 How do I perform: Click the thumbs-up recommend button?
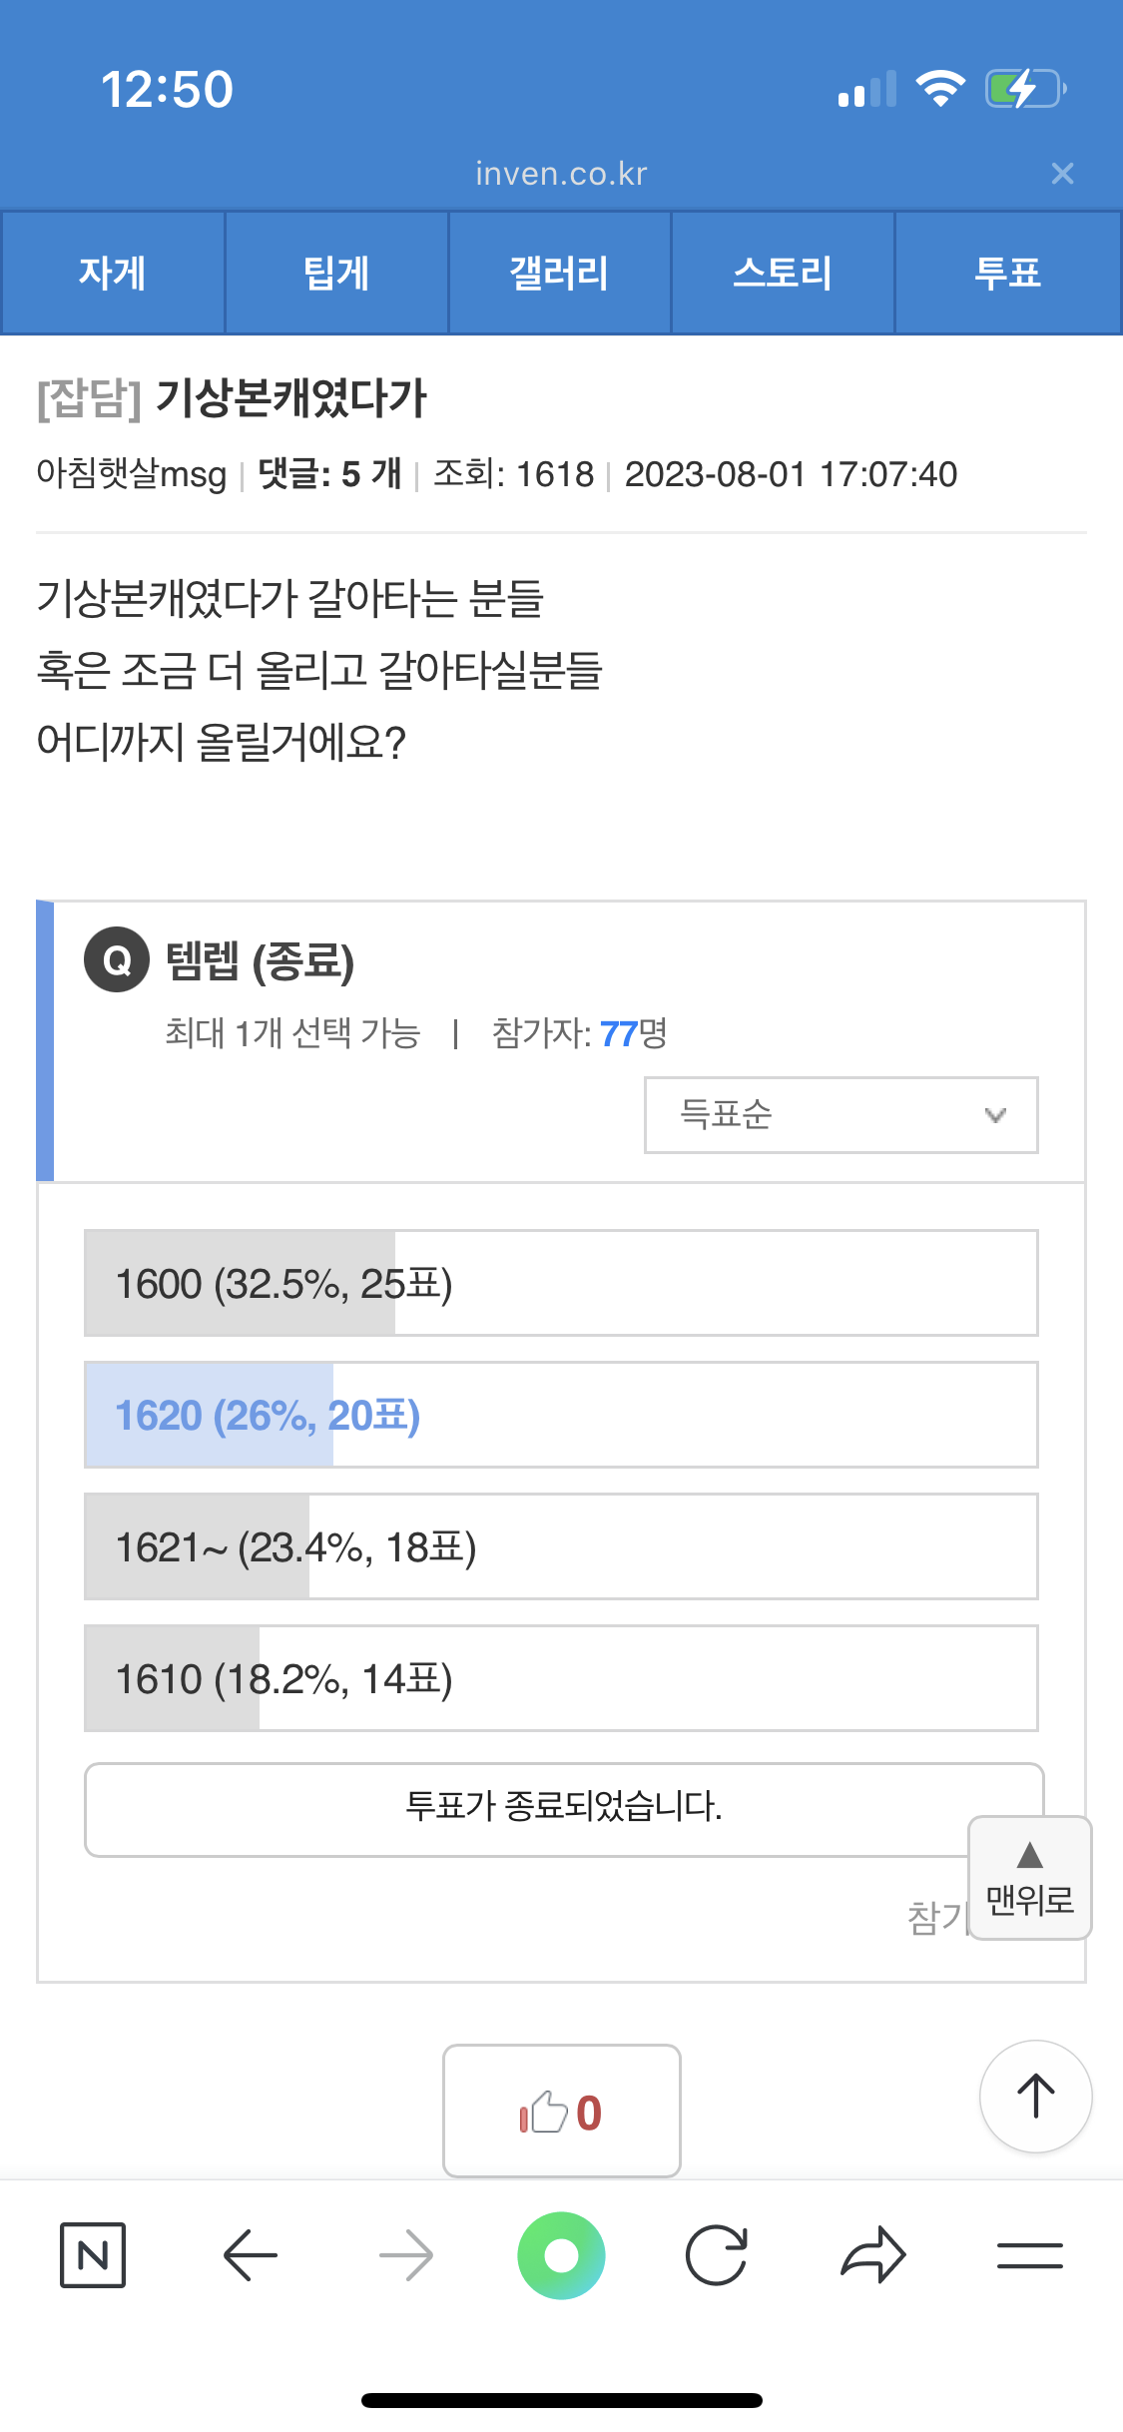[561, 2112]
